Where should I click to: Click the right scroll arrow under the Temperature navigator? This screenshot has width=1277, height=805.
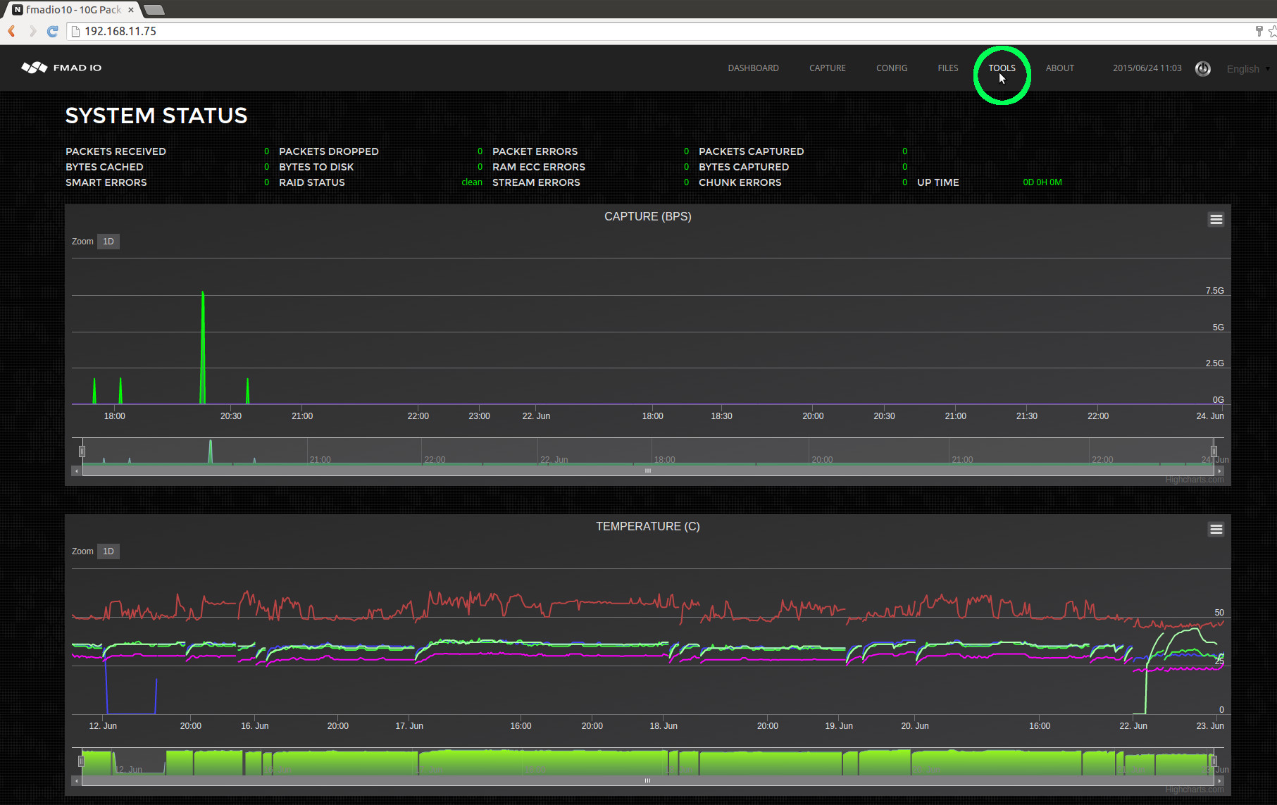(x=1220, y=780)
